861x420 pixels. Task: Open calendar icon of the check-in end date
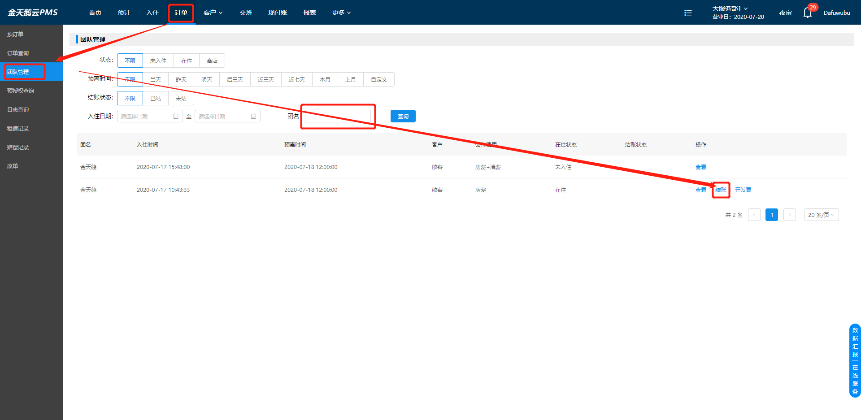[253, 117]
